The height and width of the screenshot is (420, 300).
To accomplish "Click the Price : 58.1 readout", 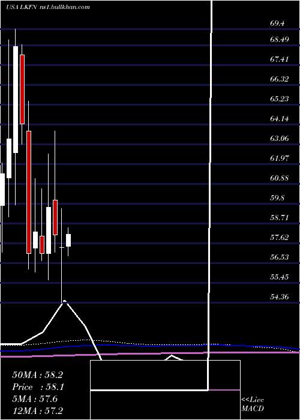I will point(37,387).
